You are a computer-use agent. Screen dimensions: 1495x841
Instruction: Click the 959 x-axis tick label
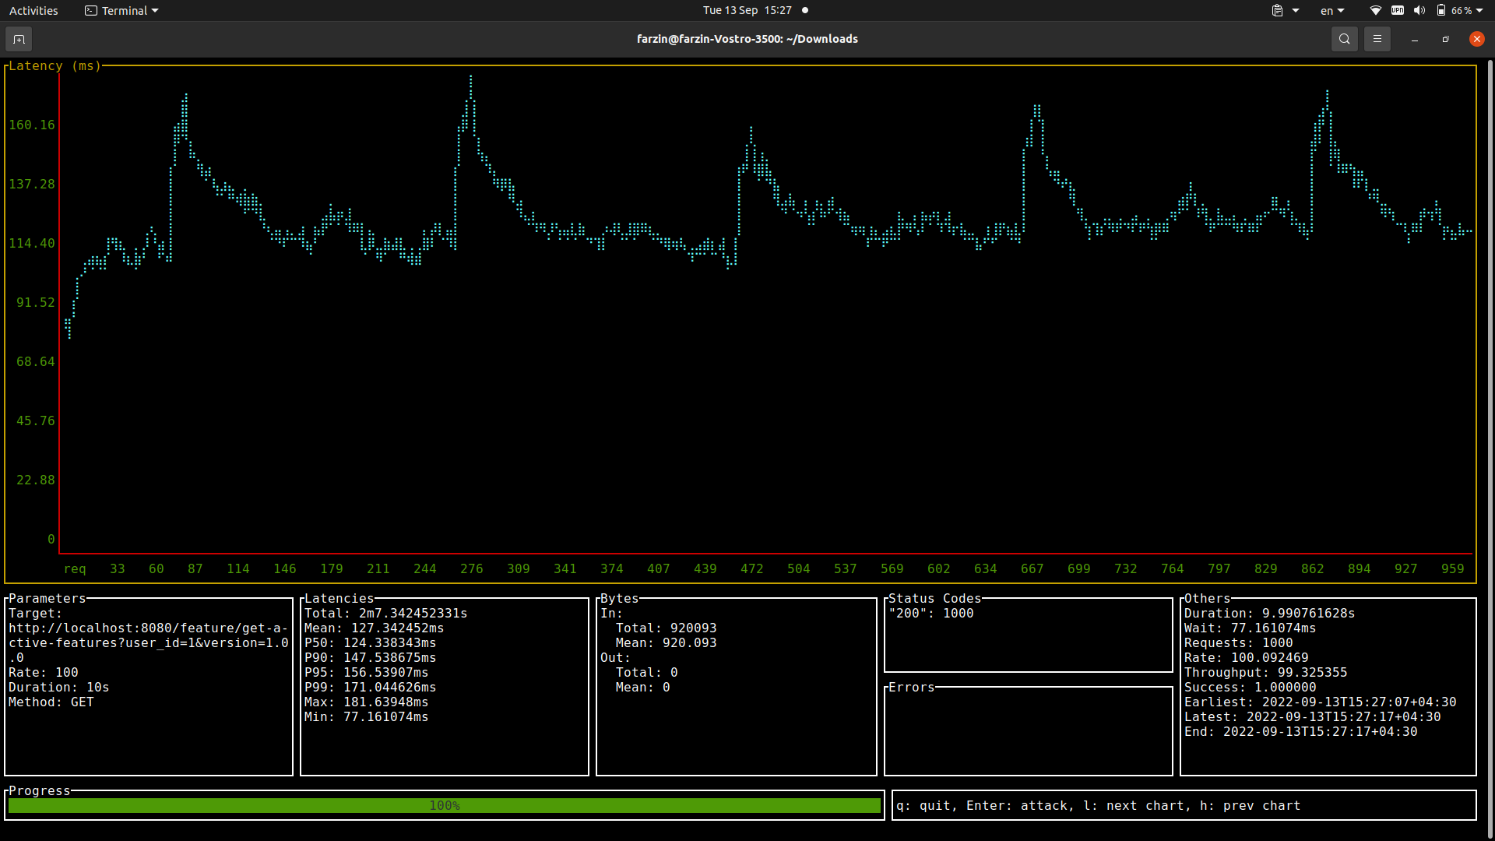(1453, 569)
